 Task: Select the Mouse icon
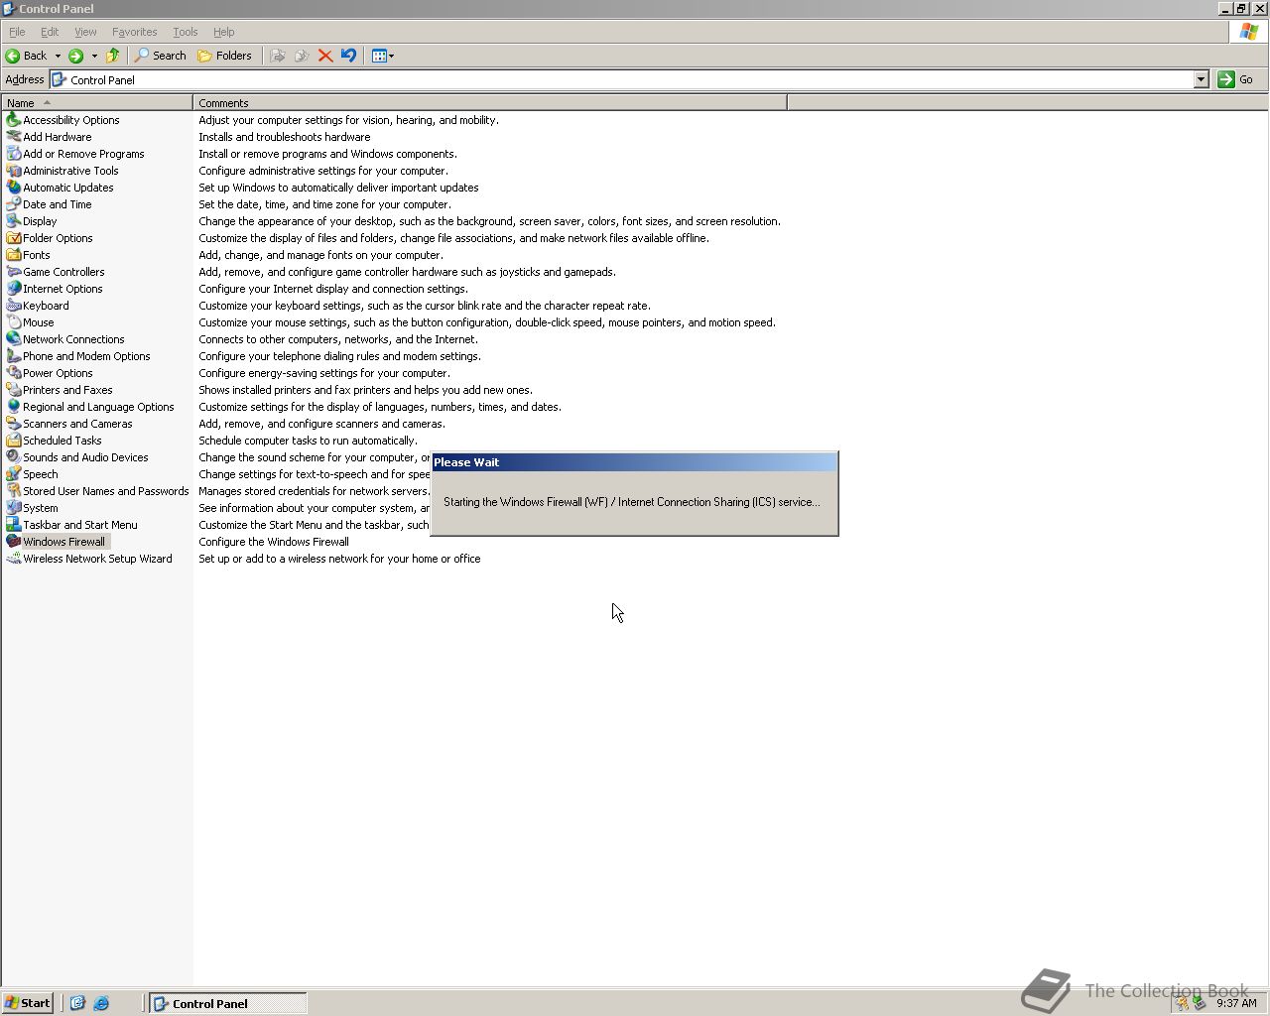coord(14,322)
